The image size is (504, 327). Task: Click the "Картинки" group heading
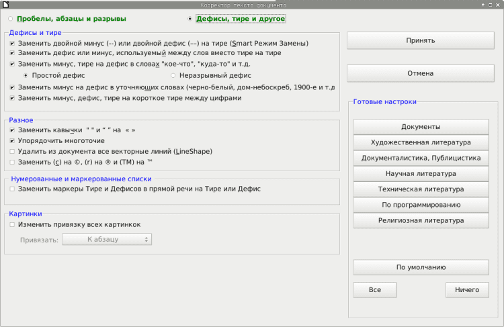click(x=26, y=214)
